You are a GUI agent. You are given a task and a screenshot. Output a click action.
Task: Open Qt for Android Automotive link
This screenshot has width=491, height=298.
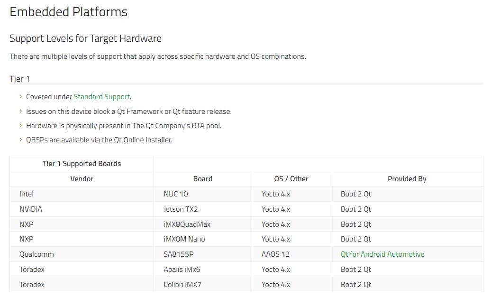click(x=382, y=254)
